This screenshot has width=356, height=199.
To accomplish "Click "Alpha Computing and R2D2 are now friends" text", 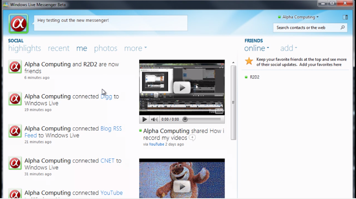I will coord(72,68).
